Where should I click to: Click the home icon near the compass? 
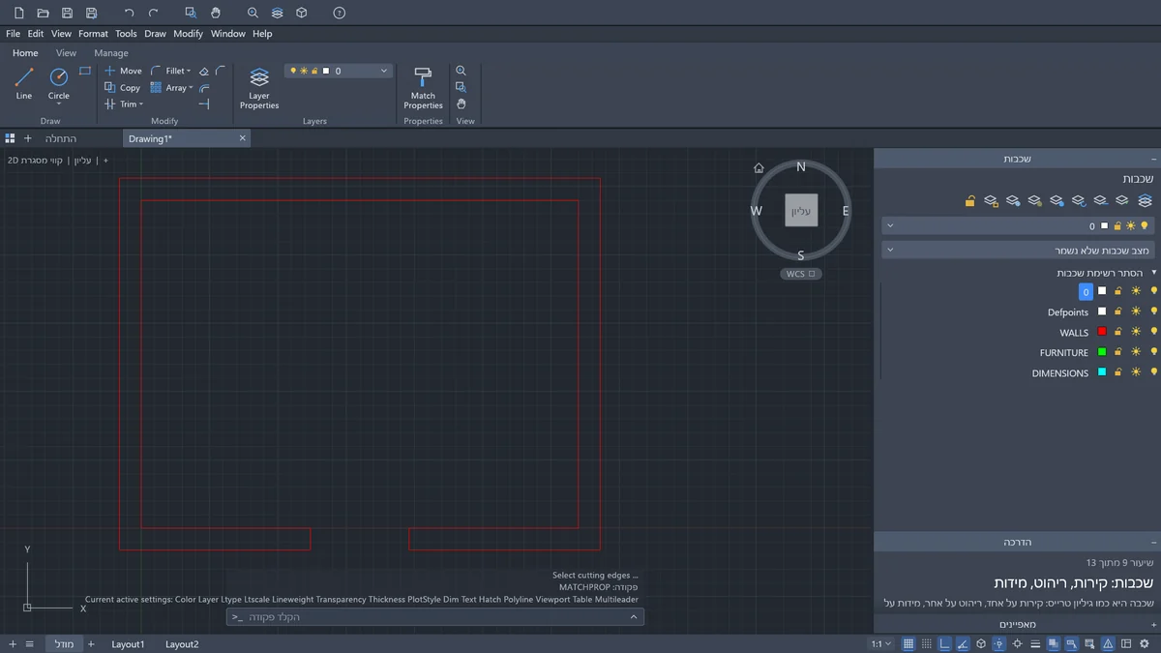[x=759, y=168]
